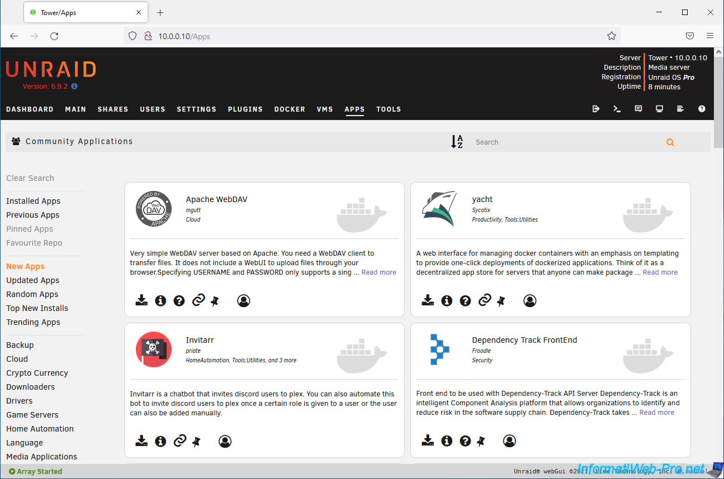Click the support question mark icon for Apache WebDAV
The height and width of the screenshot is (479, 724).
click(x=179, y=301)
